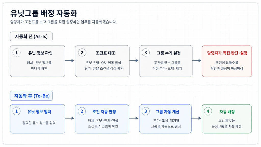Click the number 2 circle beside 조건표 대조

click(x=82, y=53)
